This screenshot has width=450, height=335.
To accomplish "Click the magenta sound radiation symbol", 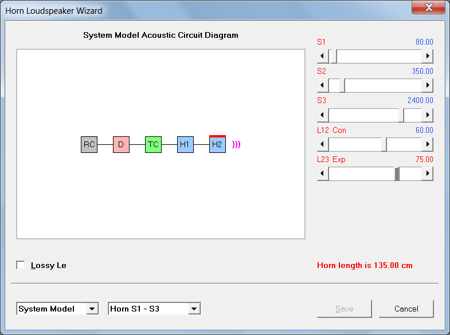I will tap(236, 144).
